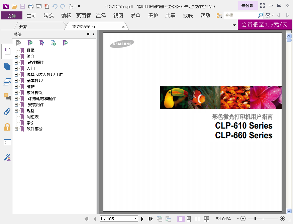This screenshot has height=224, width=293.
Task: Adjust the zoom slider handle
Action: click(255, 218)
